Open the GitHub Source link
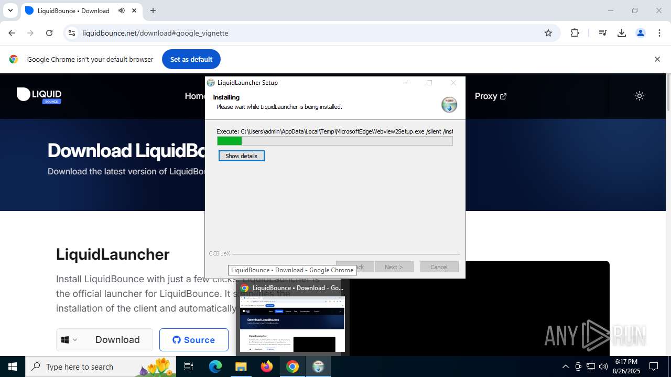Viewport: 671px width, 377px height. tap(194, 340)
